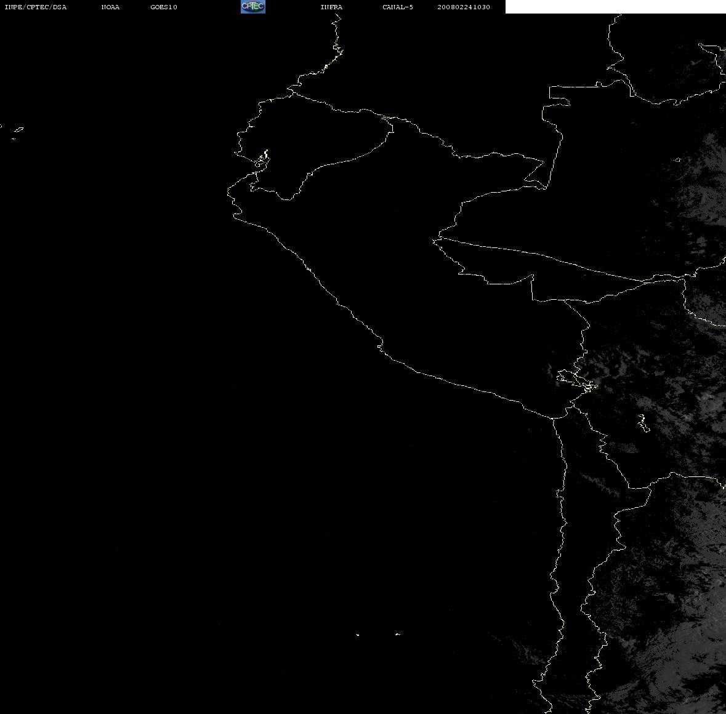Click the white blank box at top right
This screenshot has width=726, height=714.
coord(615,7)
